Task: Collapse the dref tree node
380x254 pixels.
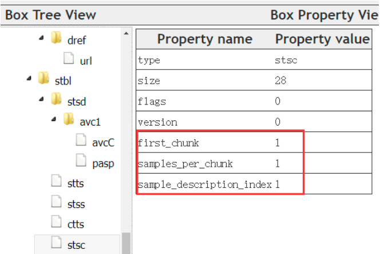Action: (41, 38)
